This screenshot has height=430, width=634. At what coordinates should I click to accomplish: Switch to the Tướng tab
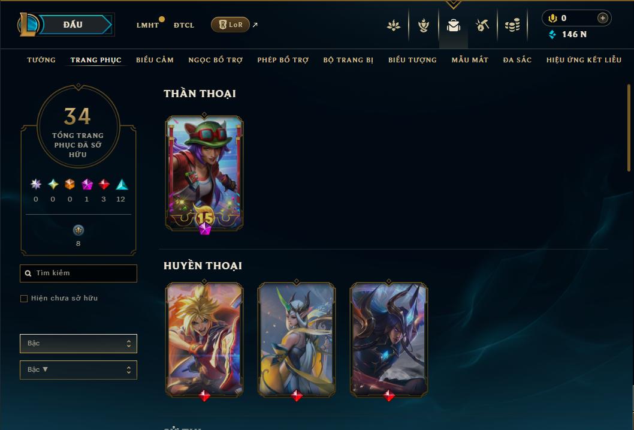click(x=41, y=60)
